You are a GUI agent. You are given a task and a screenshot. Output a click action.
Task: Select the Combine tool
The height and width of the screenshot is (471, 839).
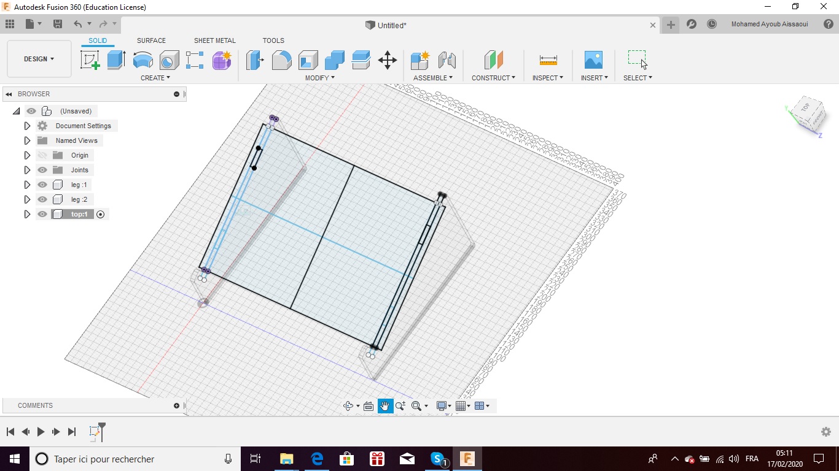pos(334,60)
